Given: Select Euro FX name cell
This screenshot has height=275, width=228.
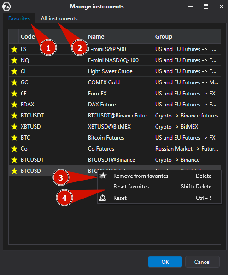Looking at the screenshot, I should click(119, 94).
